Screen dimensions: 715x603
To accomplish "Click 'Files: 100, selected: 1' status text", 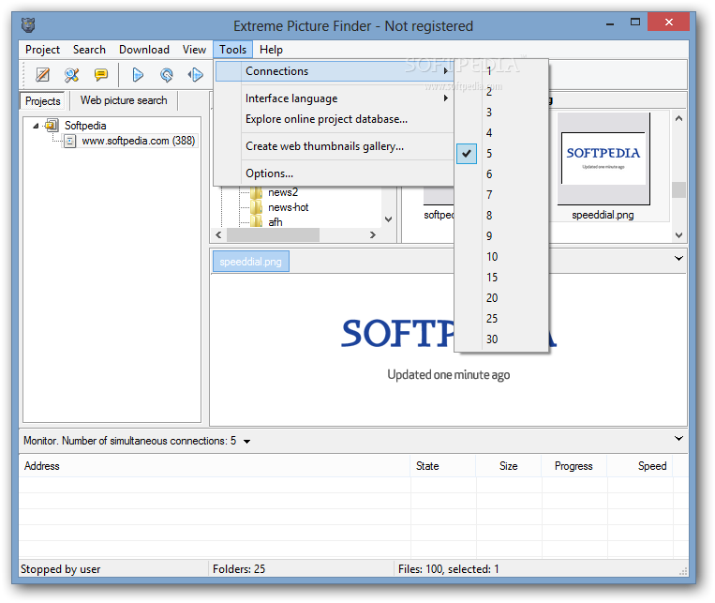I will pyautogui.click(x=449, y=569).
